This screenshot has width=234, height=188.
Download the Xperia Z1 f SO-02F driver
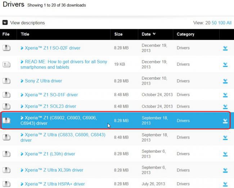tap(225, 48)
